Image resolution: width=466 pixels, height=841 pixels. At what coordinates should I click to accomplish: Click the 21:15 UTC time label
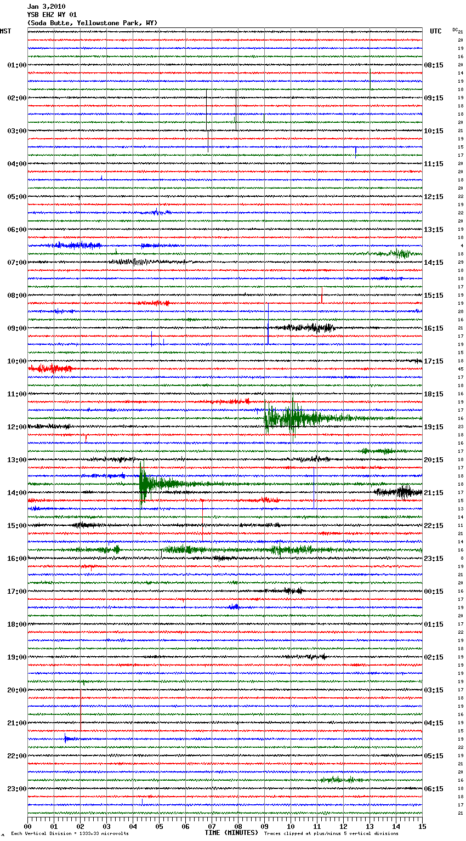click(x=434, y=493)
